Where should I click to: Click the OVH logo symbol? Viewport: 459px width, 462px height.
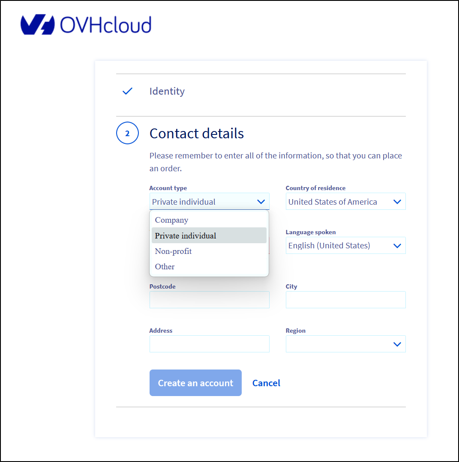tap(36, 24)
